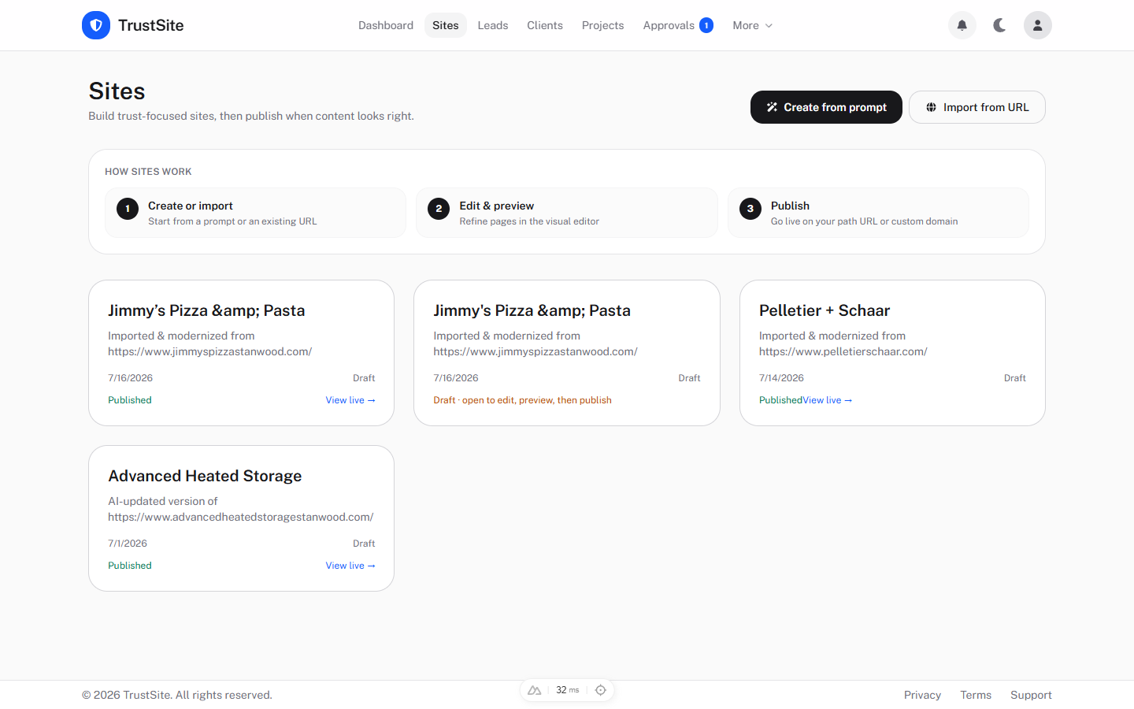
Task: Click the dev toolbar logo icon at bottom
Action: click(535, 690)
